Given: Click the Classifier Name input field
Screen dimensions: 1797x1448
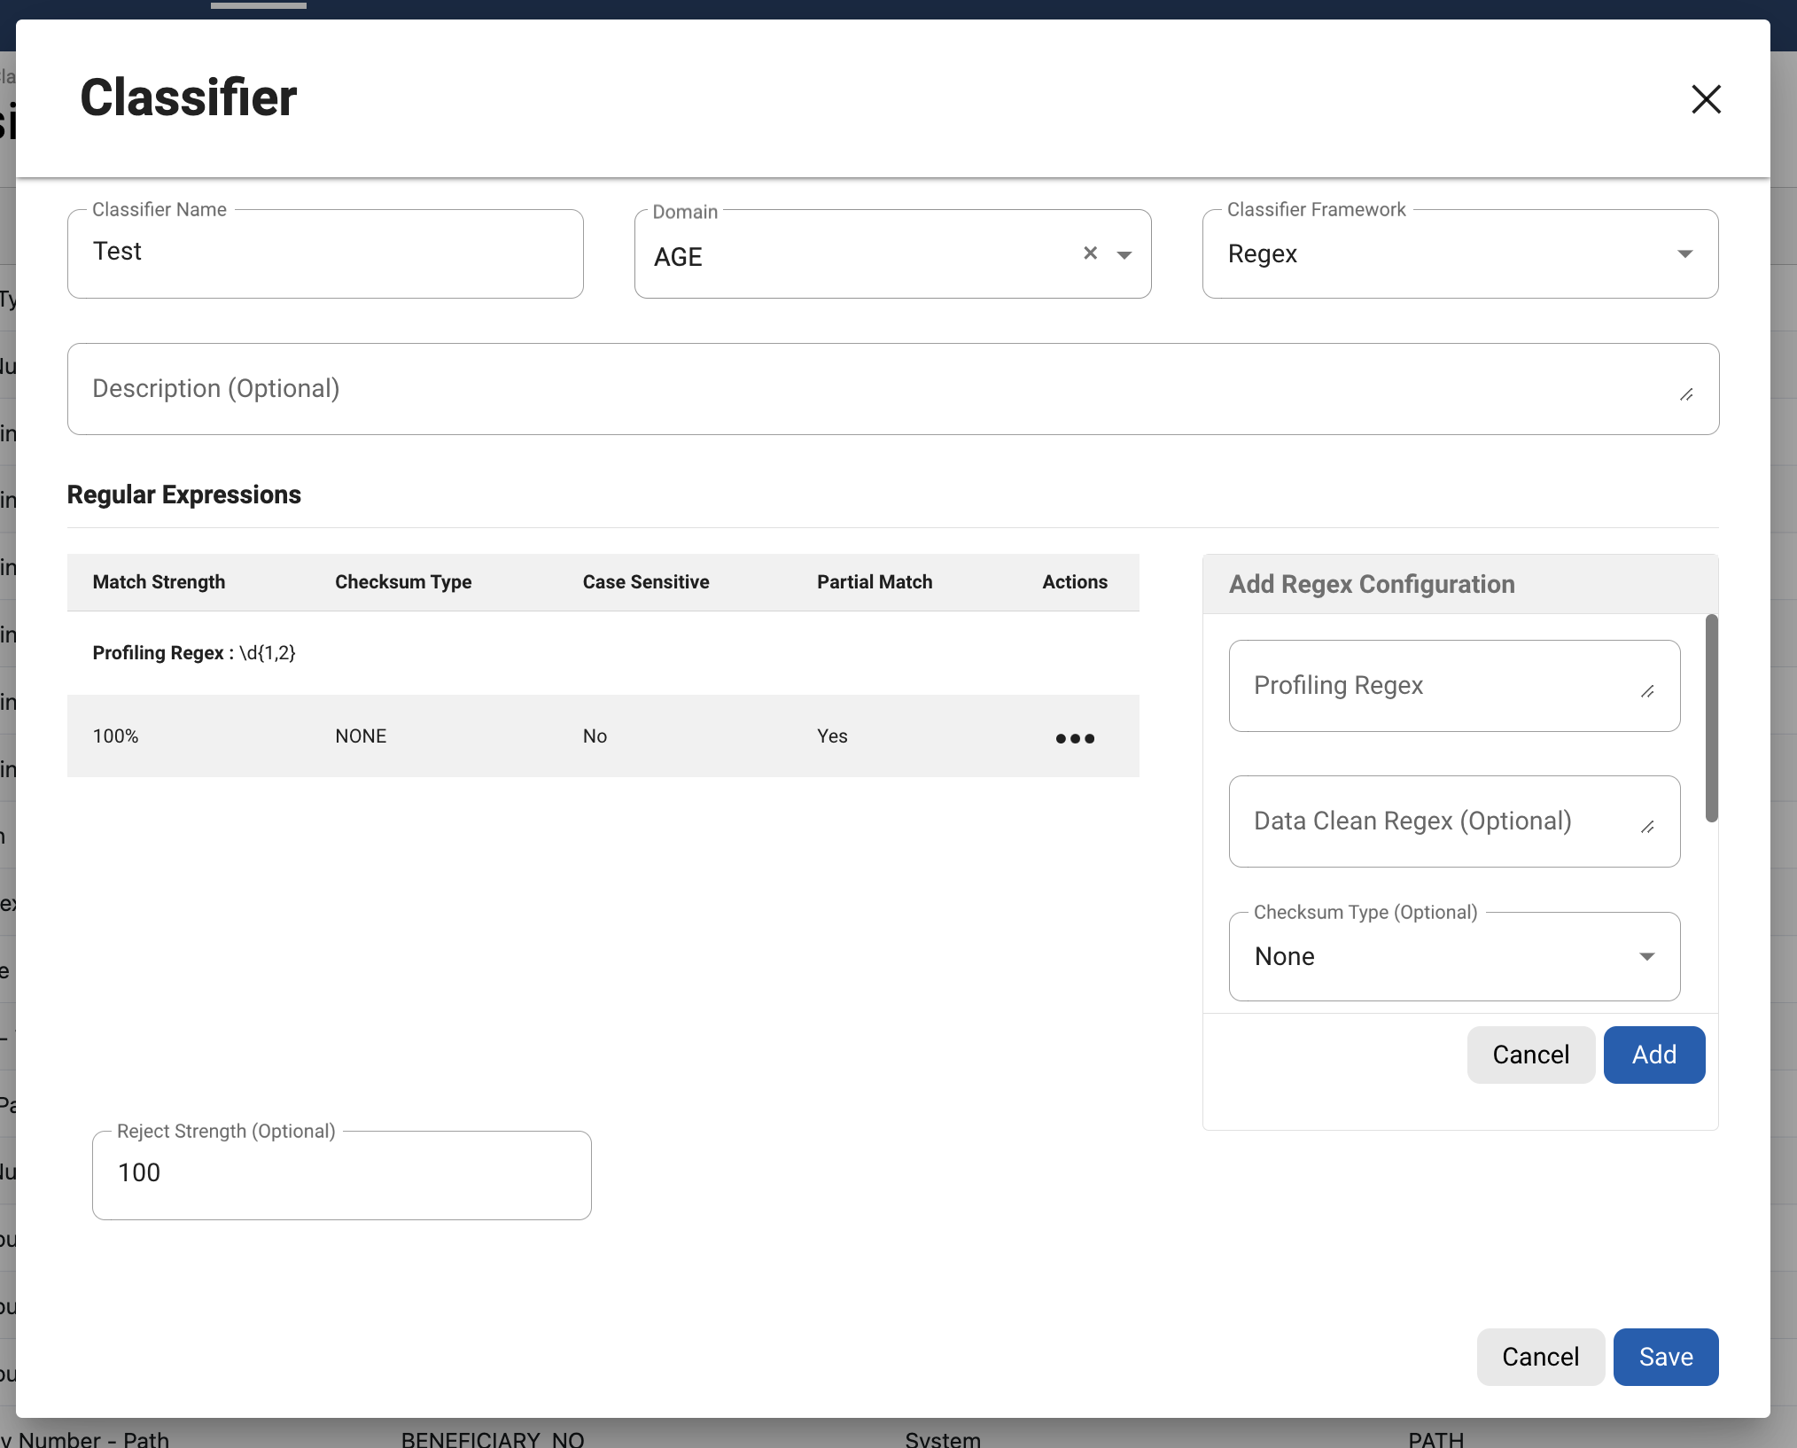Looking at the screenshot, I should point(325,253).
